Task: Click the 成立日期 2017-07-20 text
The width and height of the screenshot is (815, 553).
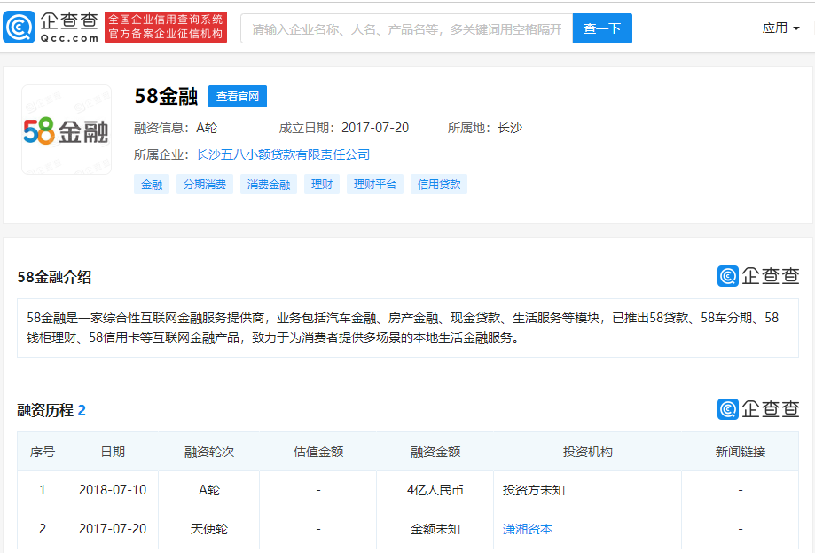Action: pos(344,128)
